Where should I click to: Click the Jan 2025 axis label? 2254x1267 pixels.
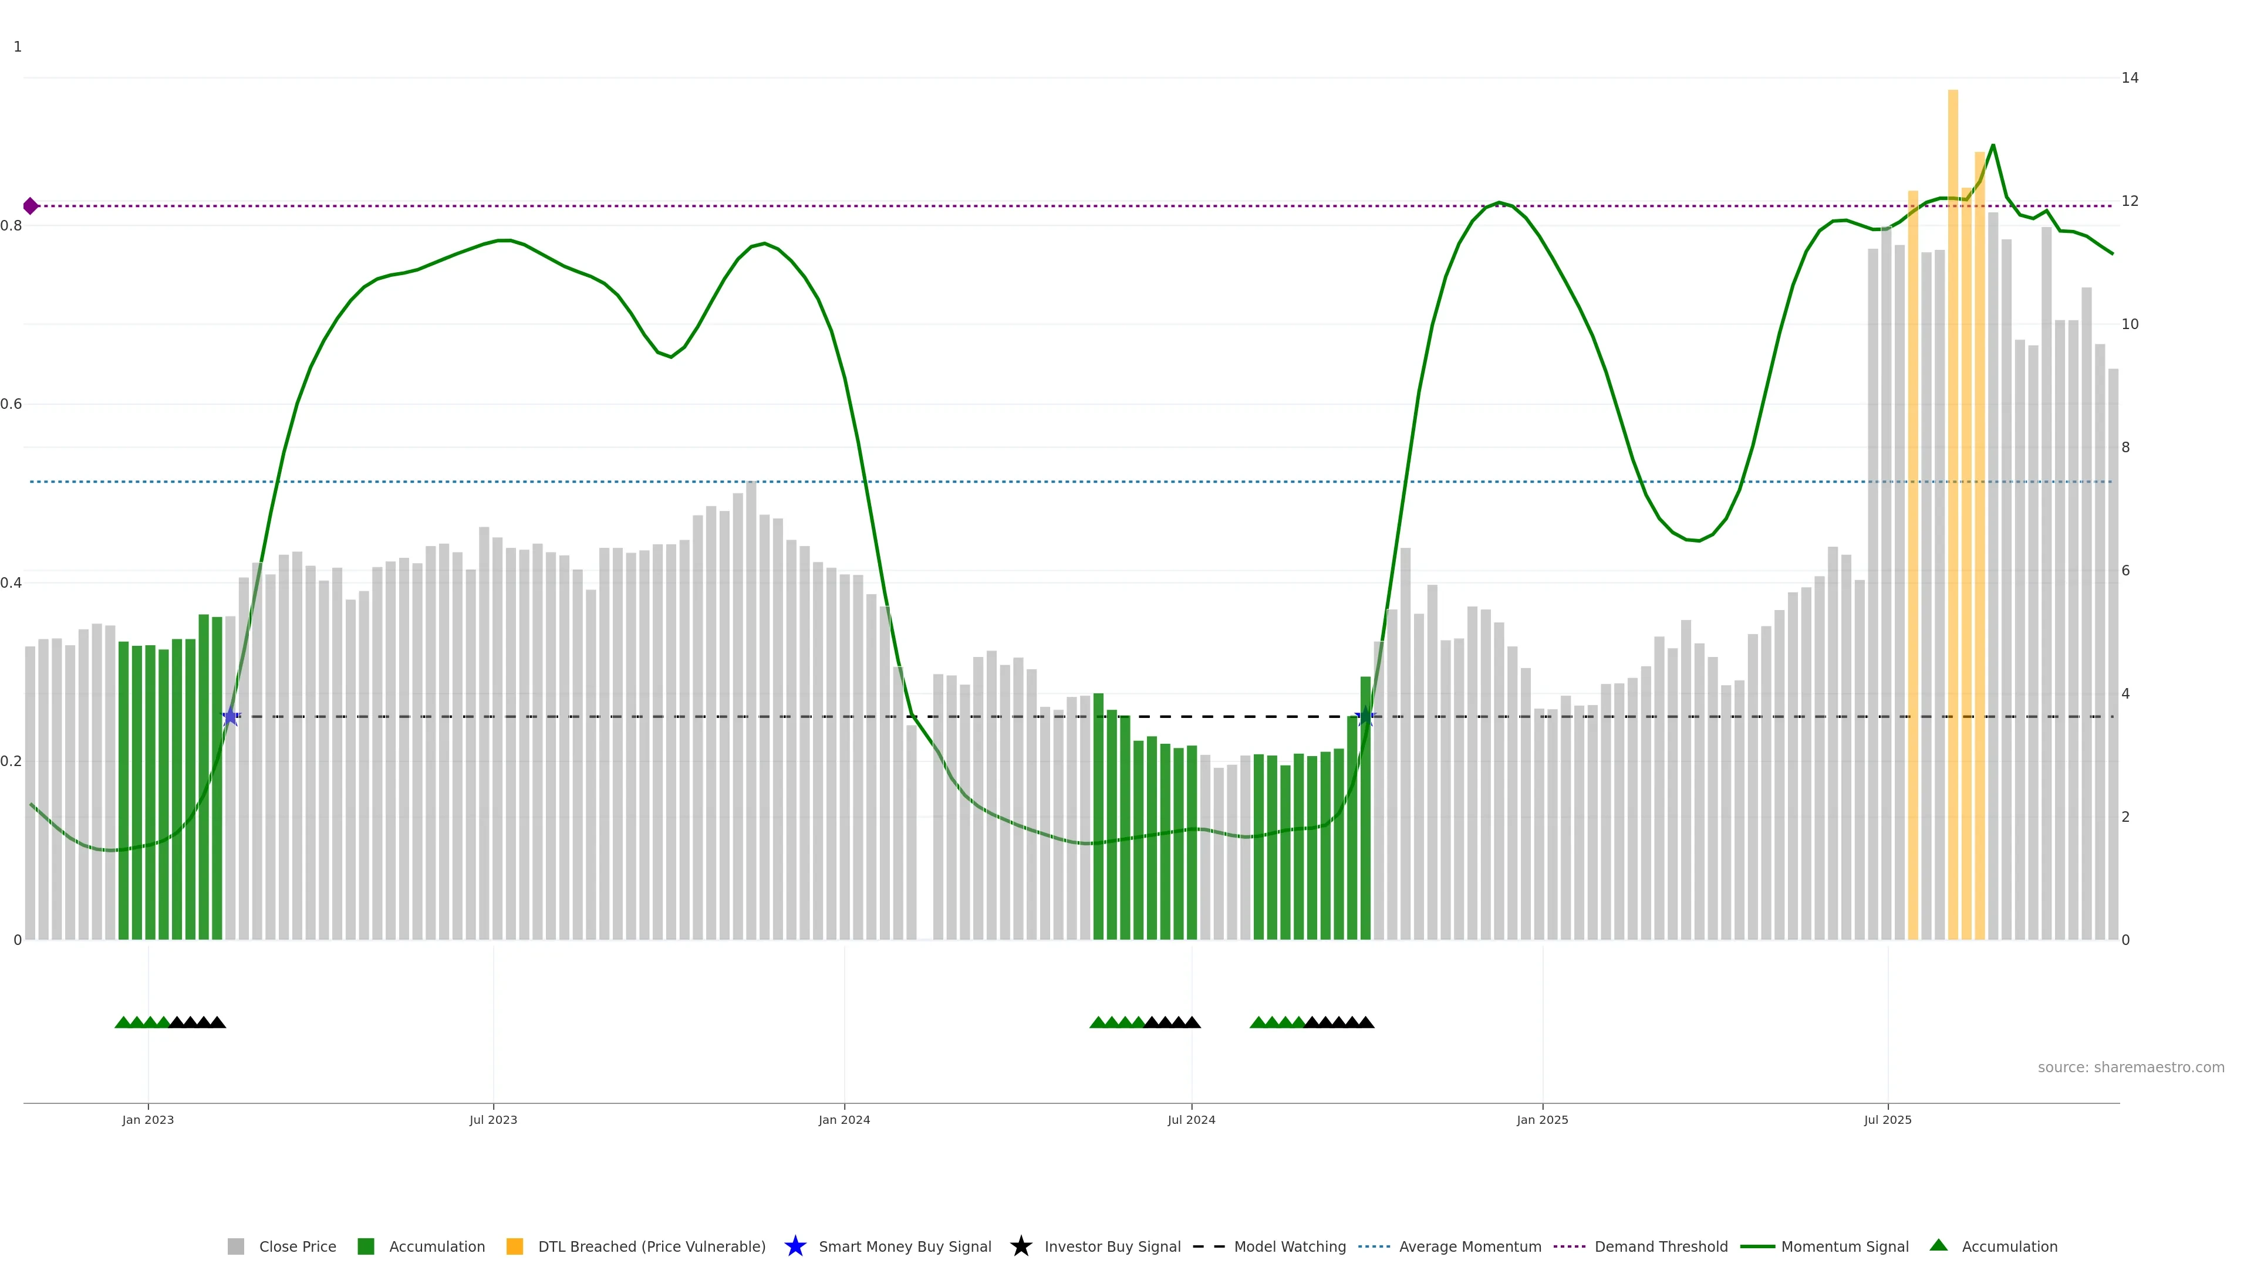tap(1542, 1120)
